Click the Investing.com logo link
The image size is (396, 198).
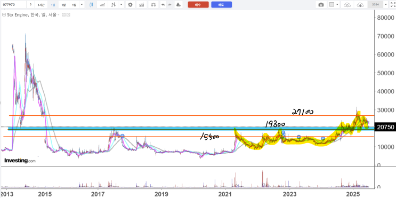20,161
